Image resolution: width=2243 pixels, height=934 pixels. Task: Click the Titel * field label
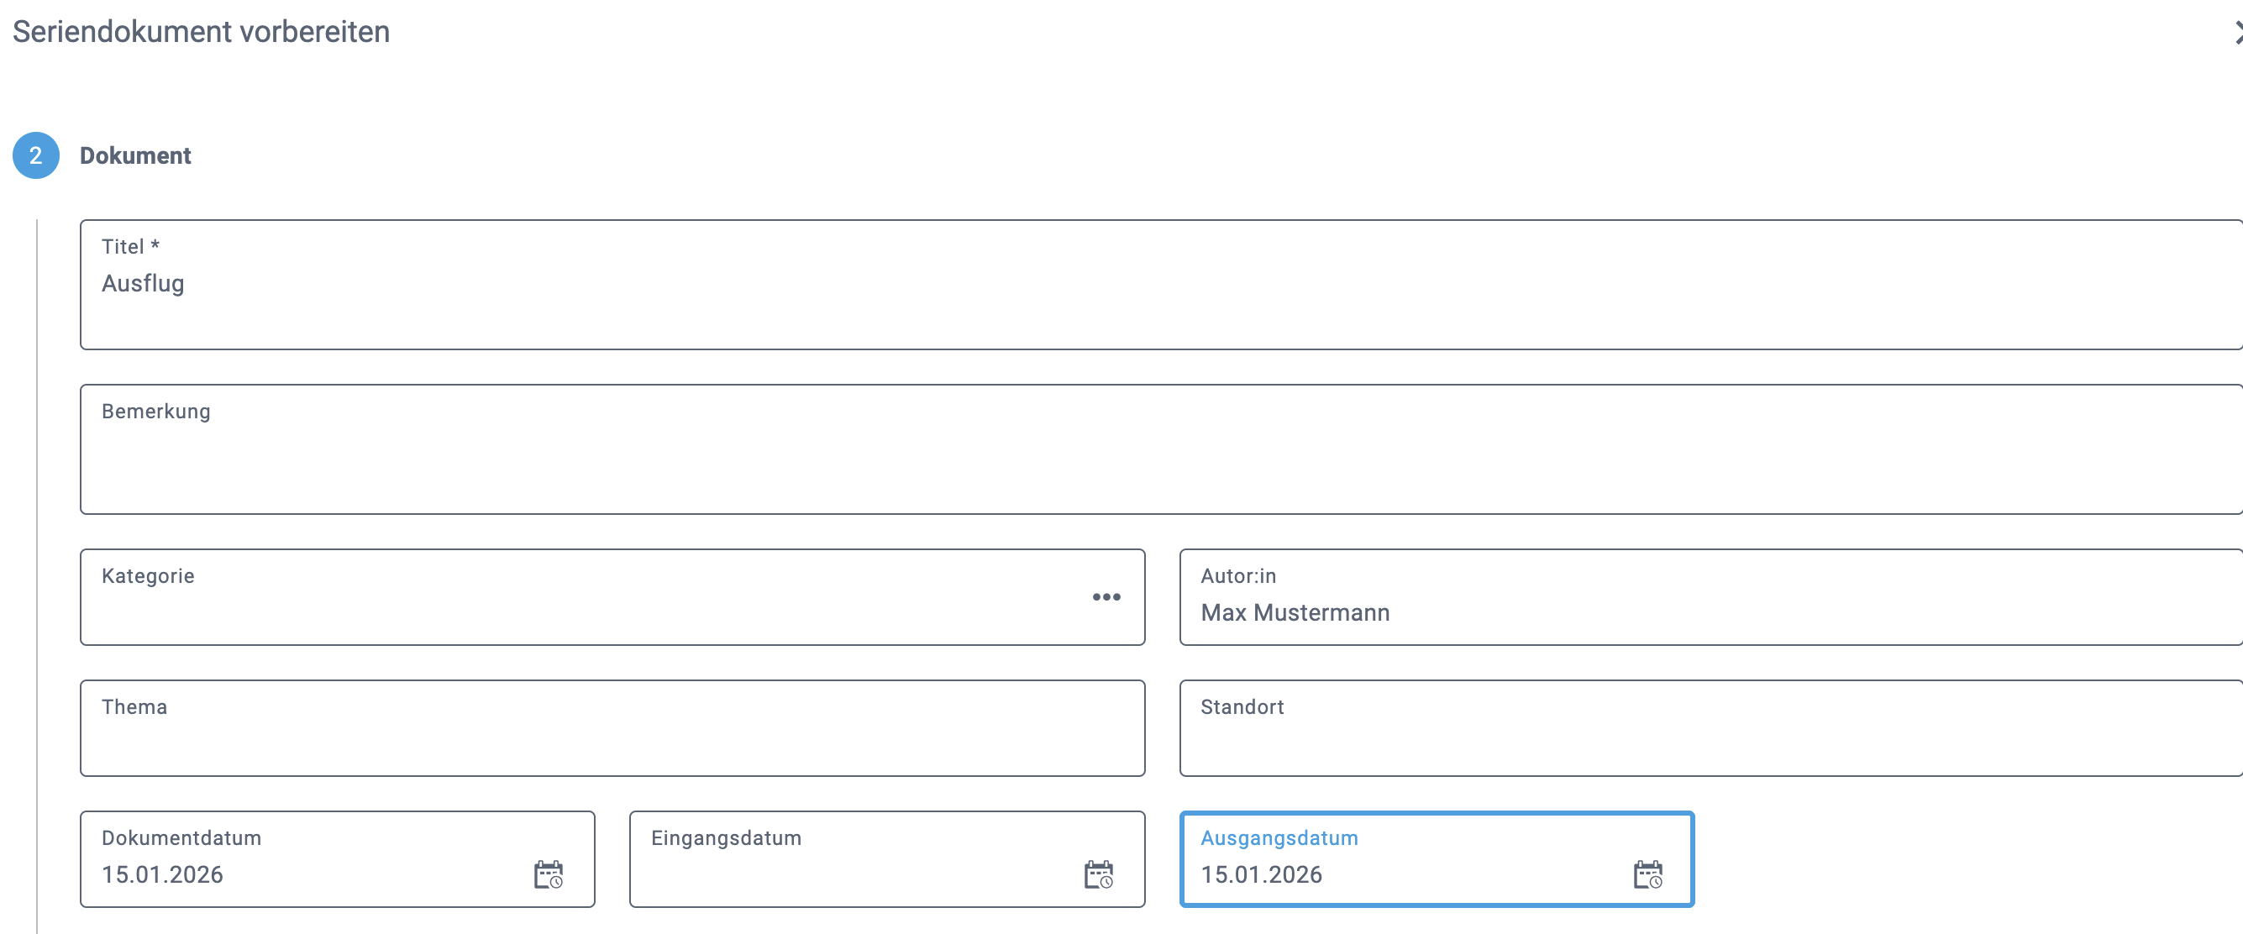coord(129,247)
